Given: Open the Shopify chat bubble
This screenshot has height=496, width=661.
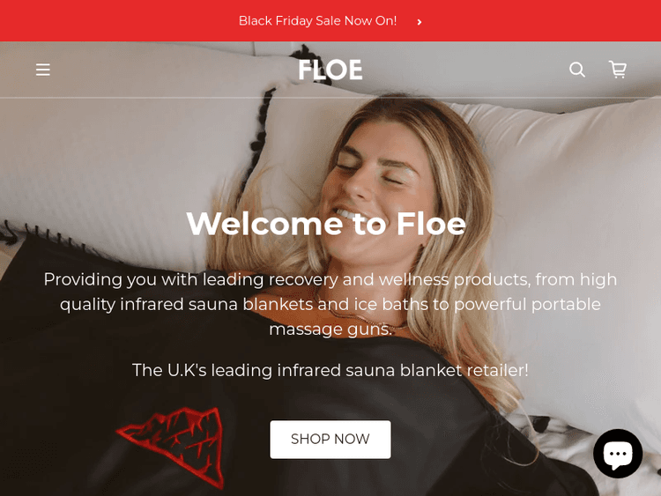Looking at the screenshot, I should pyautogui.click(x=618, y=454).
